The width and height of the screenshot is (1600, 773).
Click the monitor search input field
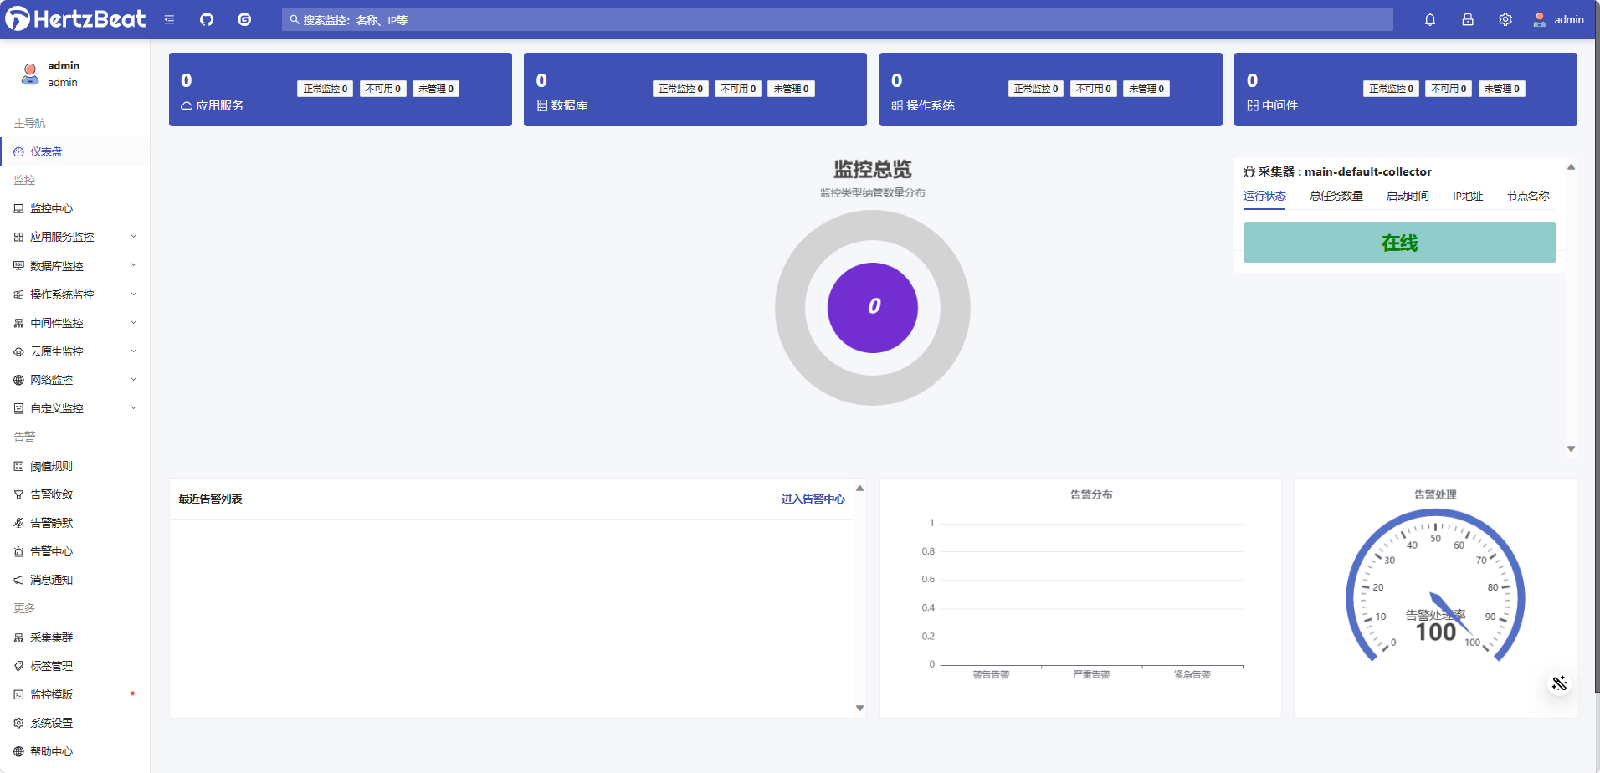click(x=753, y=18)
